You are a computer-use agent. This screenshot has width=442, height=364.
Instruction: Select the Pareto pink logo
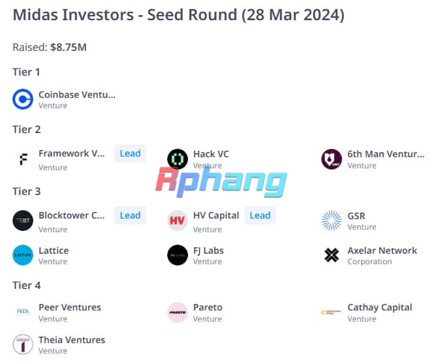178,312
